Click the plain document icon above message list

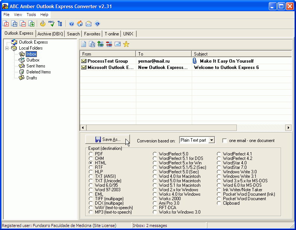(84, 44)
